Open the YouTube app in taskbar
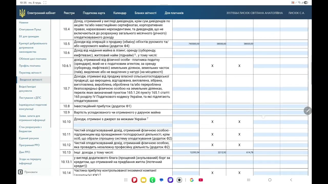Screen dimensions: 328x184 coord(201,180)
